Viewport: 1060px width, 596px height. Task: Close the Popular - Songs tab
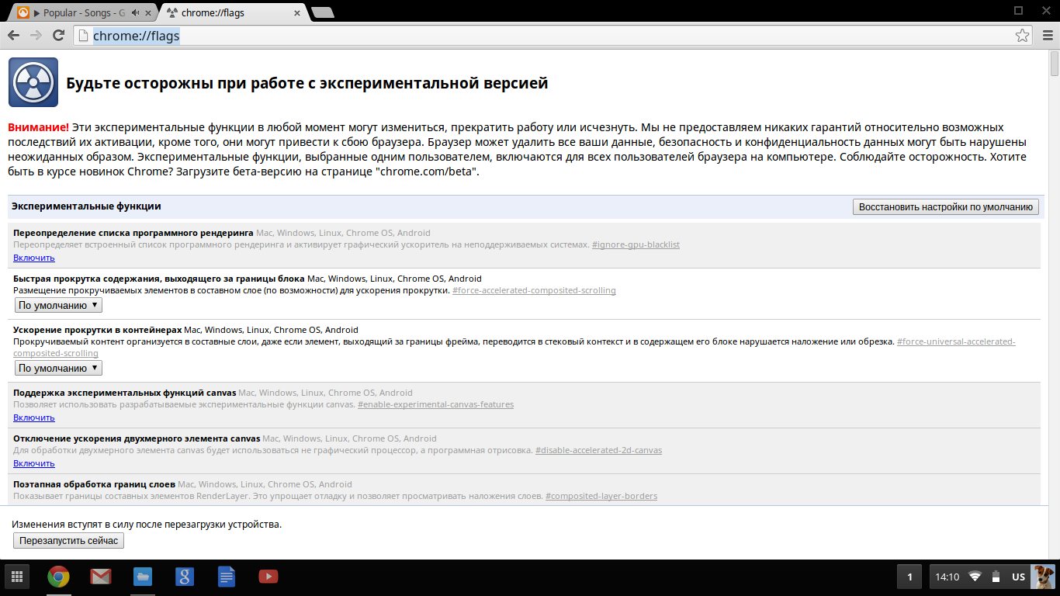point(148,12)
